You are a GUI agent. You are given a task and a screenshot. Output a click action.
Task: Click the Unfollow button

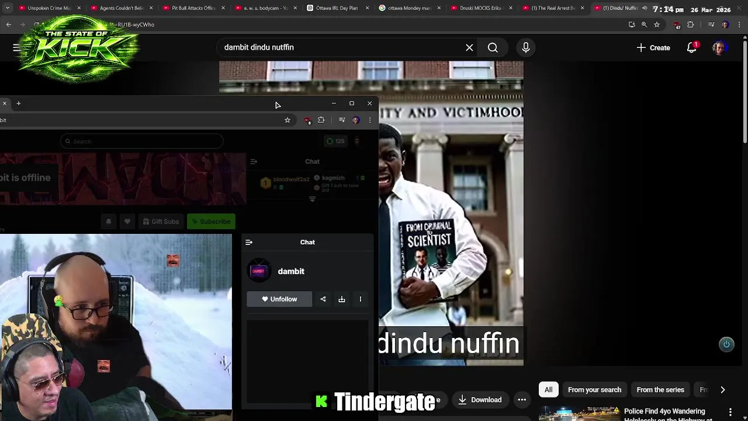pyautogui.click(x=279, y=299)
